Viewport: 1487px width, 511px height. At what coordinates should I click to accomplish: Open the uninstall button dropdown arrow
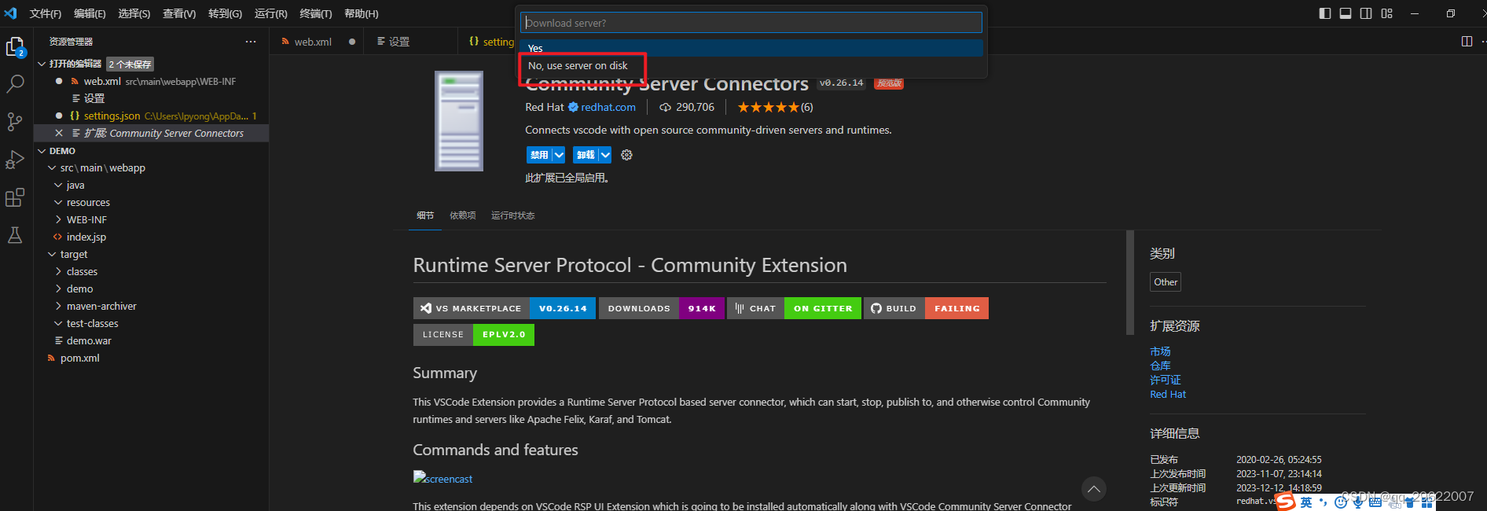[x=604, y=155]
